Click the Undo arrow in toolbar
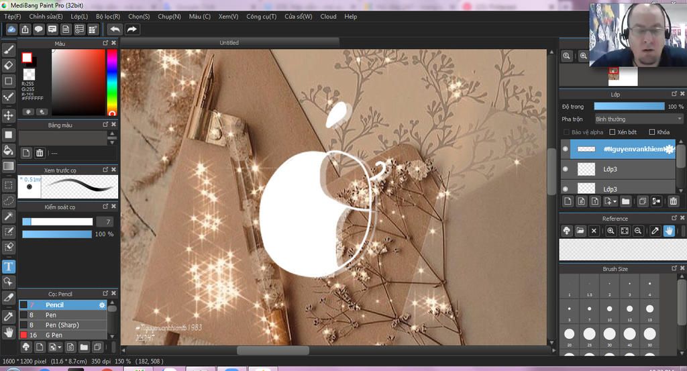Image resolution: width=687 pixels, height=371 pixels. pyautogui.click(x=115, y=30)
